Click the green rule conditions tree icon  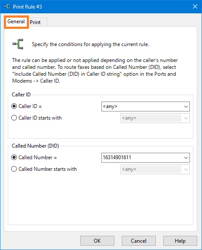(x=18, y=44)
